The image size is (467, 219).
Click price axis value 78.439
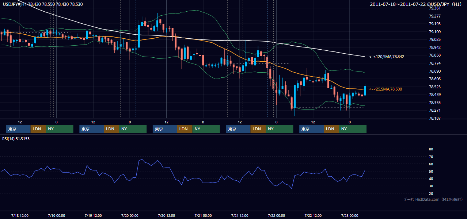(x=434, y=95)
